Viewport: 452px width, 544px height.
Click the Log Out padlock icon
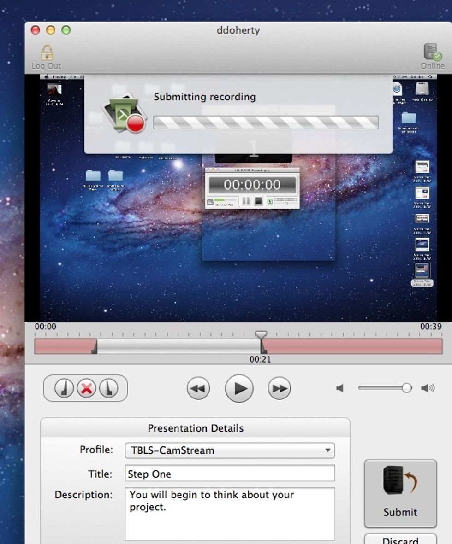click(47, 53)
